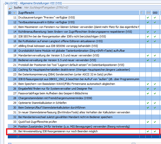
Task: Toggle 000 checkmark for row 26 Eingabefeld
Action: click(155, 89)
